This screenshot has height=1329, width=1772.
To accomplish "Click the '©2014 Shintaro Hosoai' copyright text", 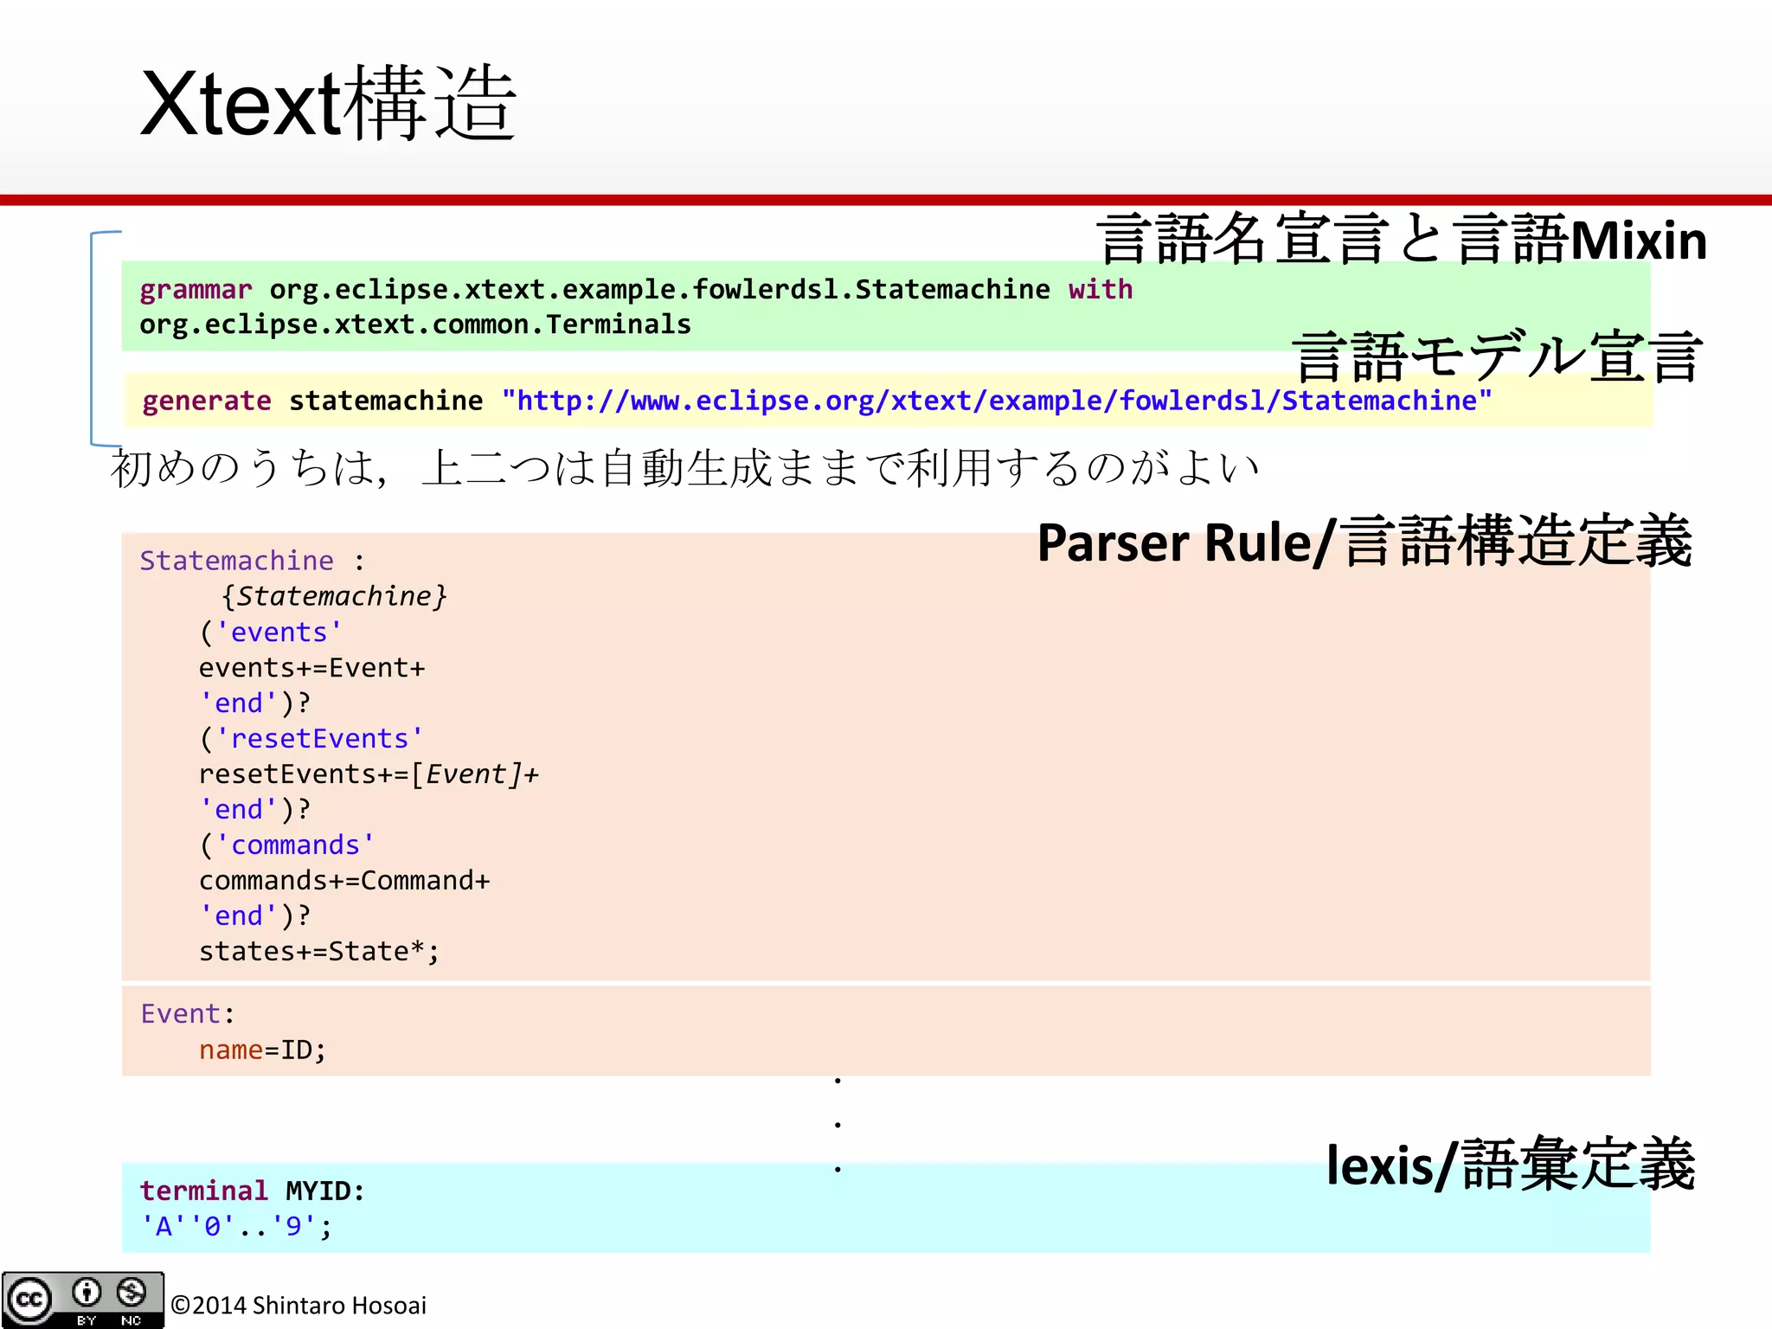I will pos(299,1305).
